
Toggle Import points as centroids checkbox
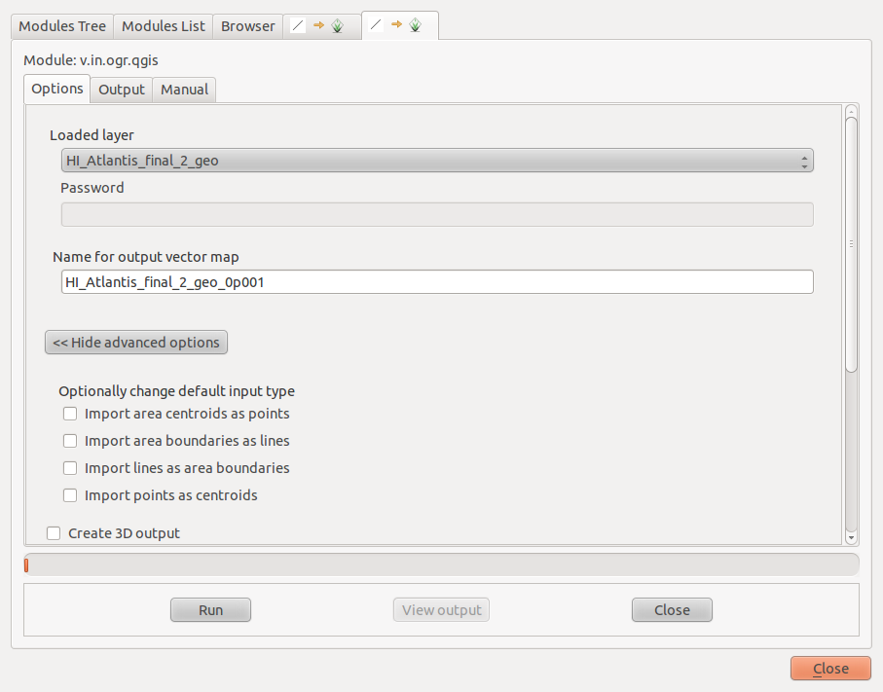(x=70, y=495)
